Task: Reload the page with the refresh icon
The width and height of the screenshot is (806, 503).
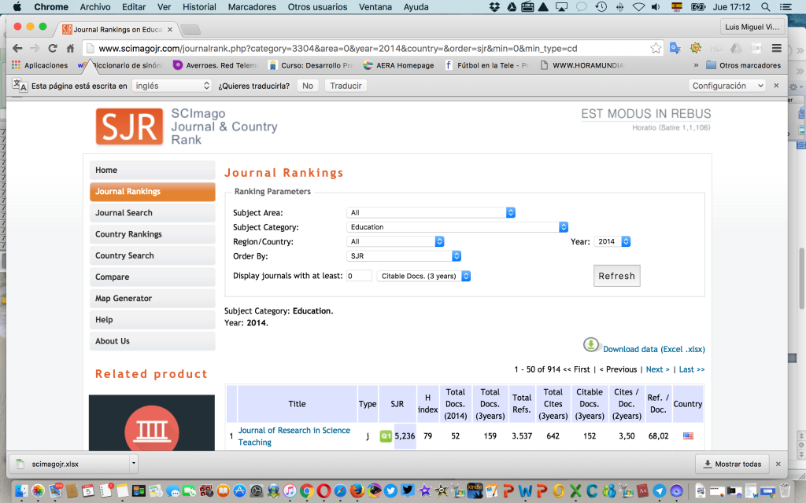Action: click(x=53, y=48)
